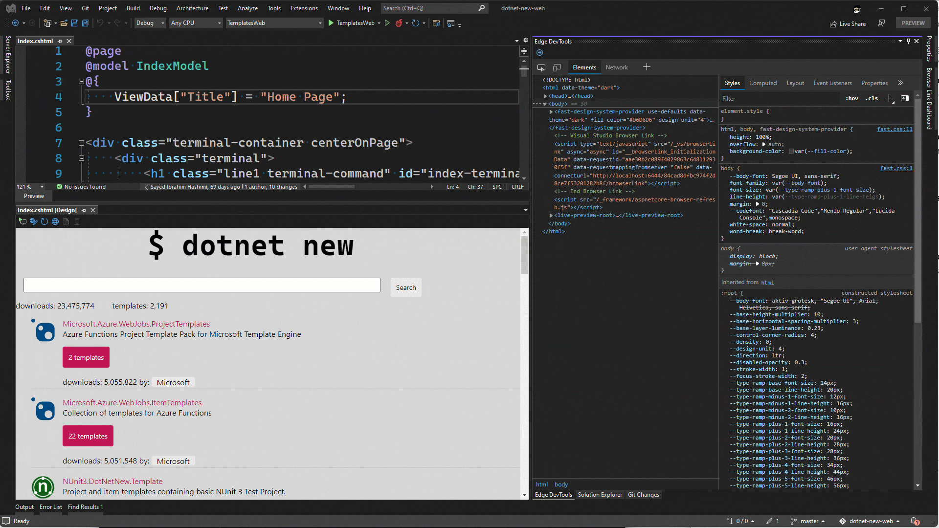Expand the head element node

[x=545, y=96]
